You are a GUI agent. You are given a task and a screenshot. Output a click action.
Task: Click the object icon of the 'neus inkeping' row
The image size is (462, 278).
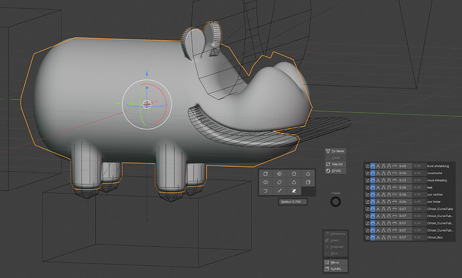click(x=367, y=180)
